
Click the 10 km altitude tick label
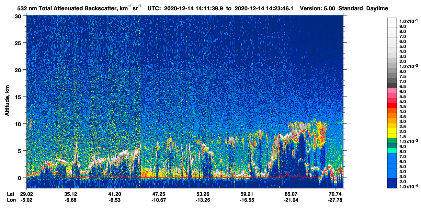18,124
